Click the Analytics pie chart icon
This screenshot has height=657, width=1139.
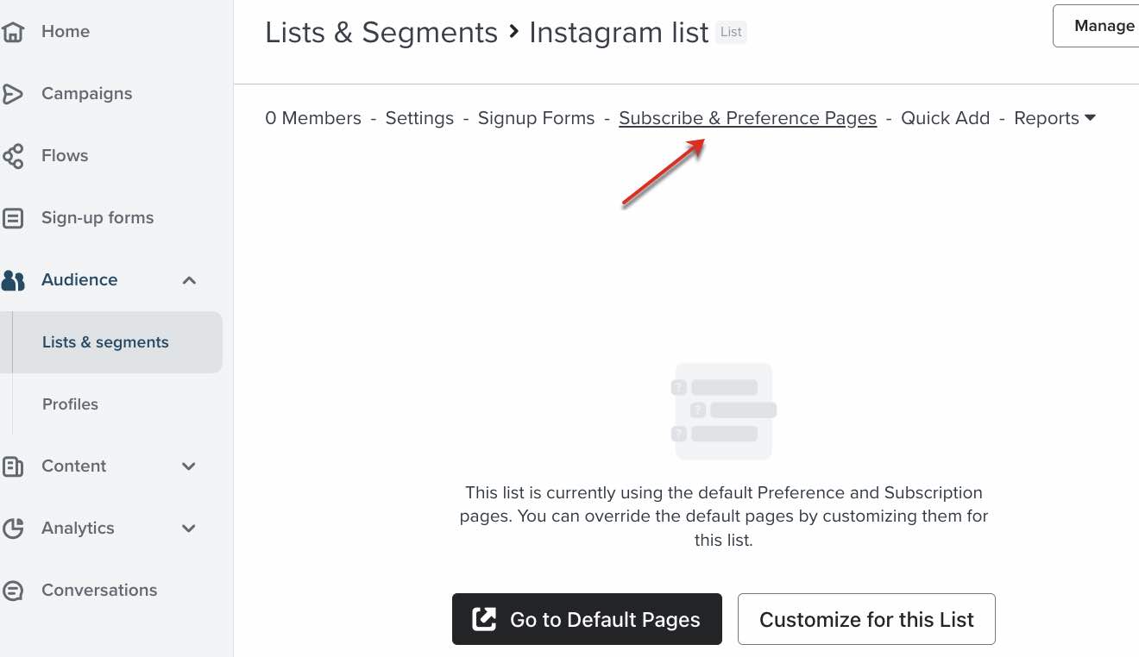(14, 528)
